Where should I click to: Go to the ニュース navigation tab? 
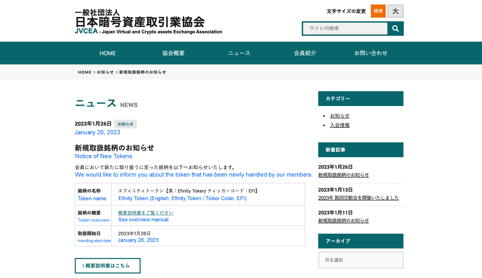coord(239,53)
